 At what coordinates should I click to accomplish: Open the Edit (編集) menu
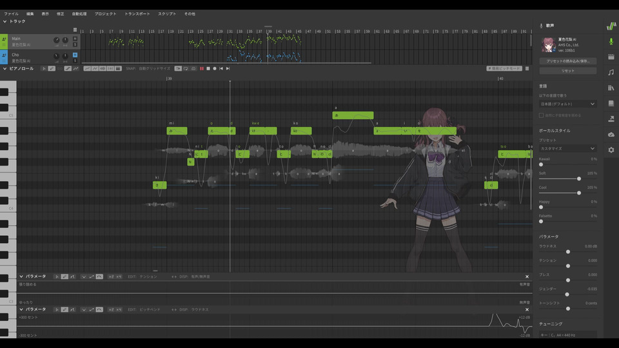point(30,14)
